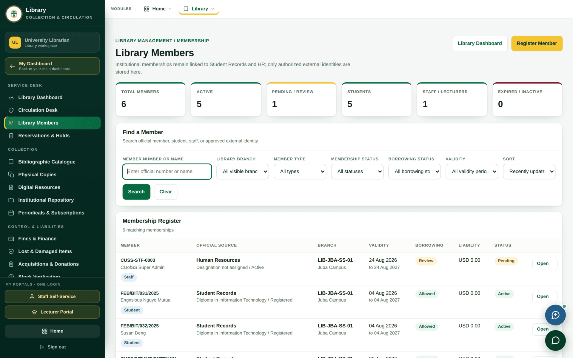Click the Acquisitions & Donations clipboard icon
The height and width of the screenshot is (358, 573).
coord(11,264)
